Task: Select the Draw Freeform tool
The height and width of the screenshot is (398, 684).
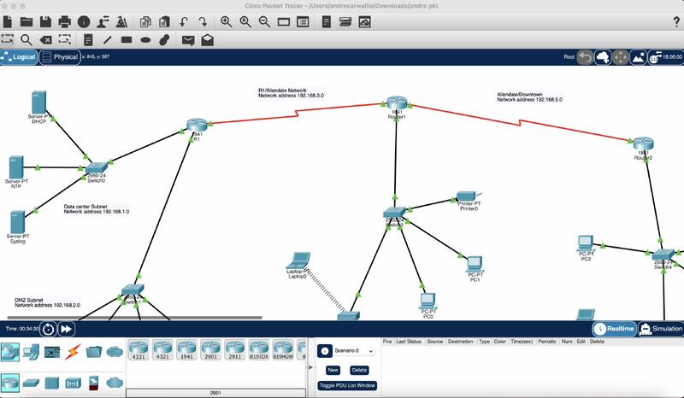Action: tap(164, 40)
